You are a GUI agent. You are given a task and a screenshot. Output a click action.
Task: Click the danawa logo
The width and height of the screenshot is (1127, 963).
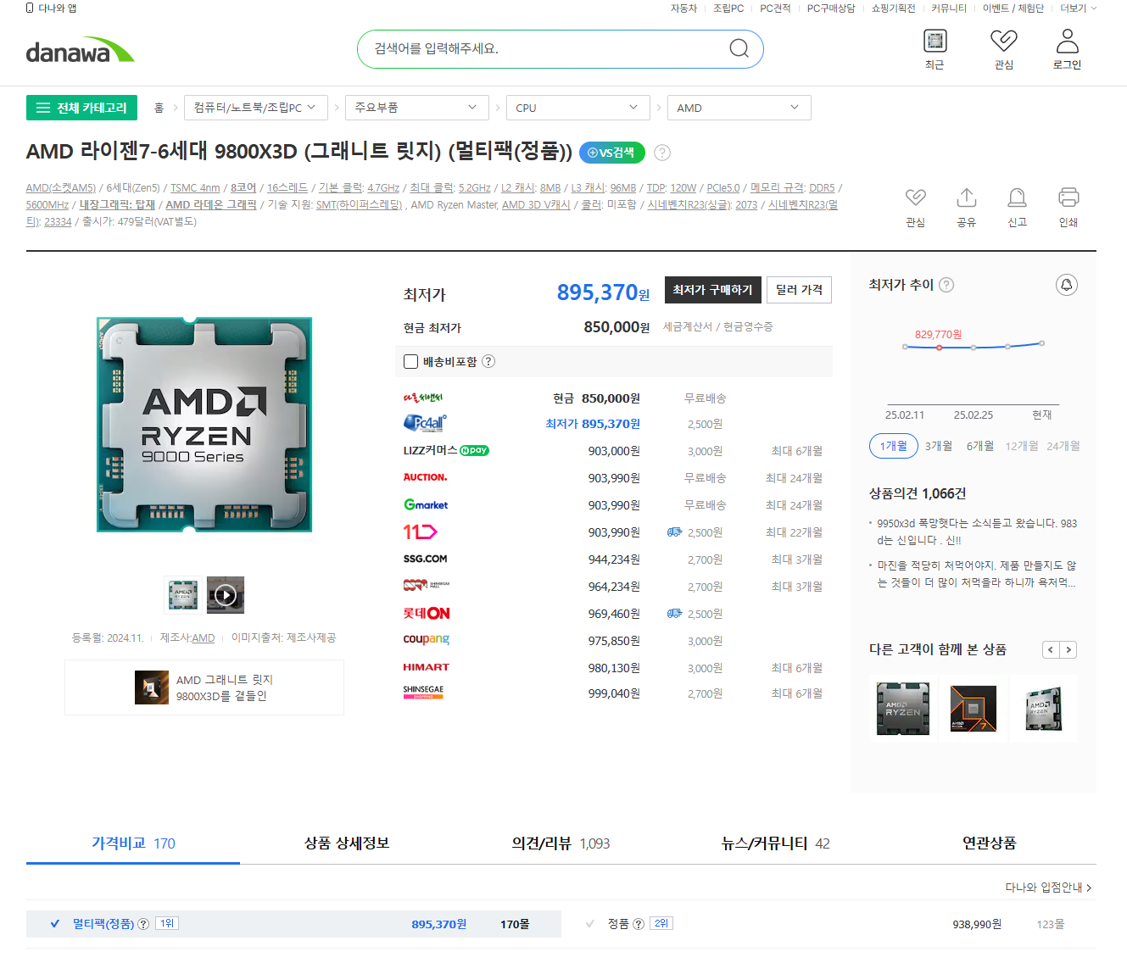(80, 50)
